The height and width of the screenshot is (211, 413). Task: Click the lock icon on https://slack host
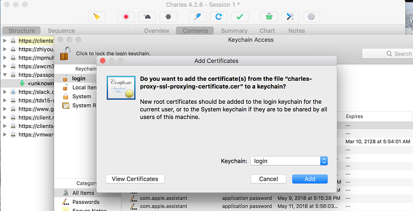[13, 92]
